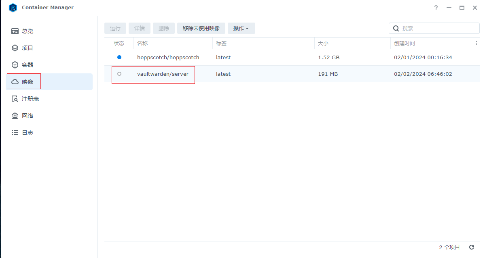Click the 删除 delete button
Screen dimensions: 485x258
click(164, 28)
